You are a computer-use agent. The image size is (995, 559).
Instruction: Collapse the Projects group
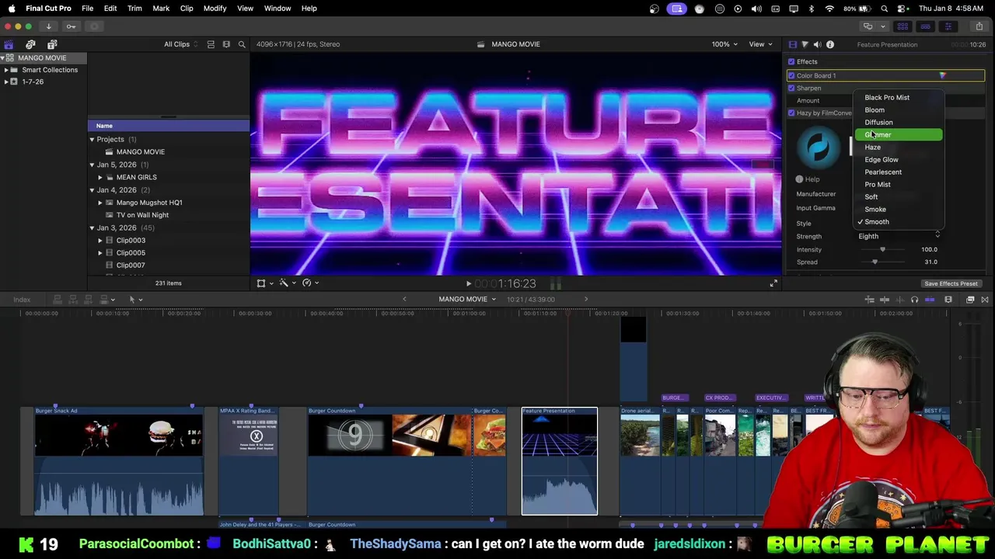tap(92, 139)
